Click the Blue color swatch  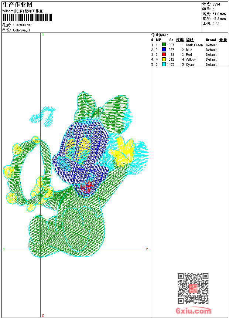[x=164, y=50]
